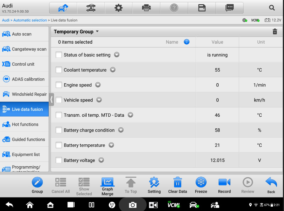Expand Battery charge condition options arrow

click(121, 130)
